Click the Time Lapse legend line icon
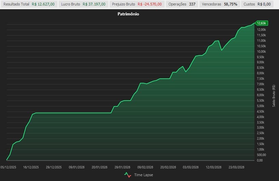This screenshot has width=279, height=181. tap(128, 174)
